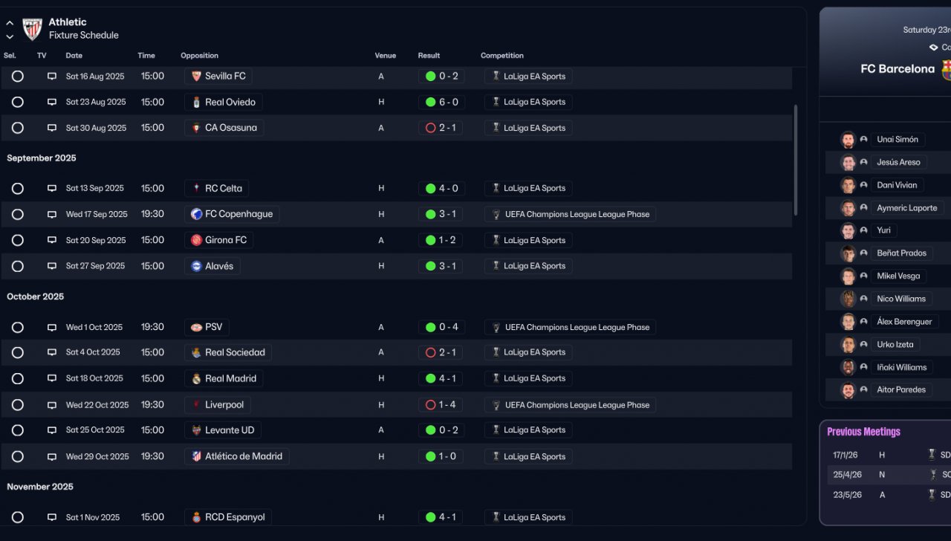Click the down chevron beside Fixture Schedule
Viewport: 951px width, 541px height.
click(x=10, y=36)
